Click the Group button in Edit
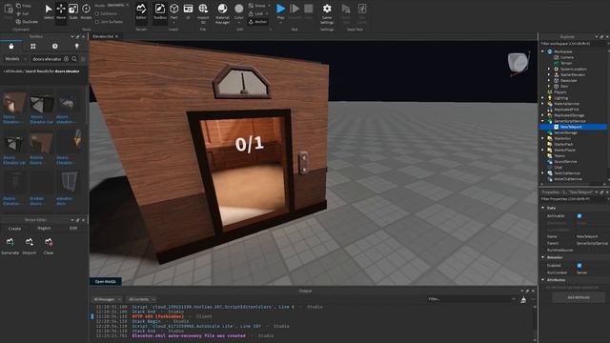 click(257, 6)
